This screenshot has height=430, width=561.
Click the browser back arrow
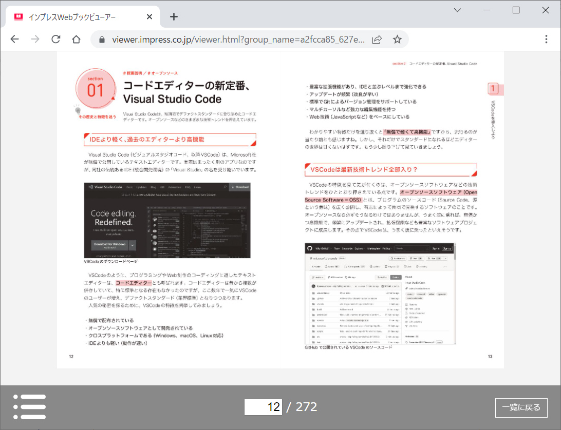pos(14,39)
